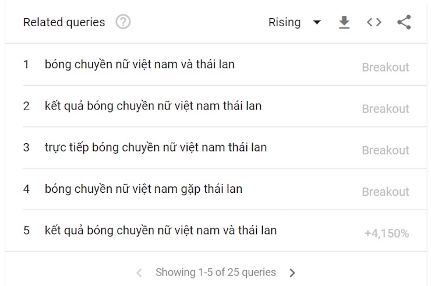Click the 'Related queries' card title

[x=64, y=22]
